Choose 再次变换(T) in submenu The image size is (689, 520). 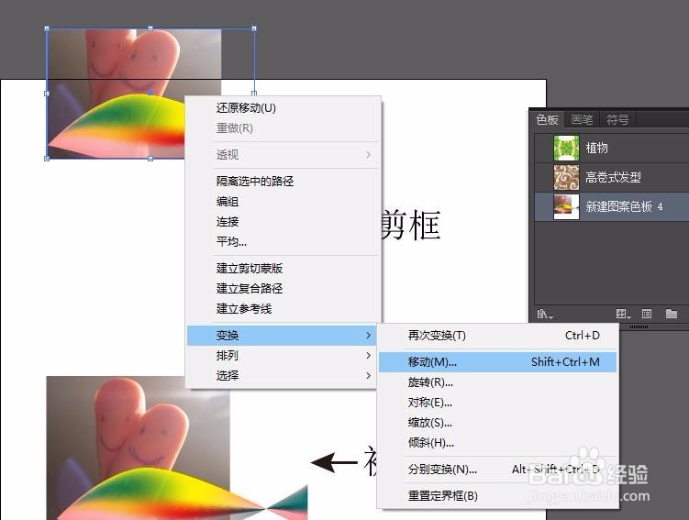coord(497,336)
